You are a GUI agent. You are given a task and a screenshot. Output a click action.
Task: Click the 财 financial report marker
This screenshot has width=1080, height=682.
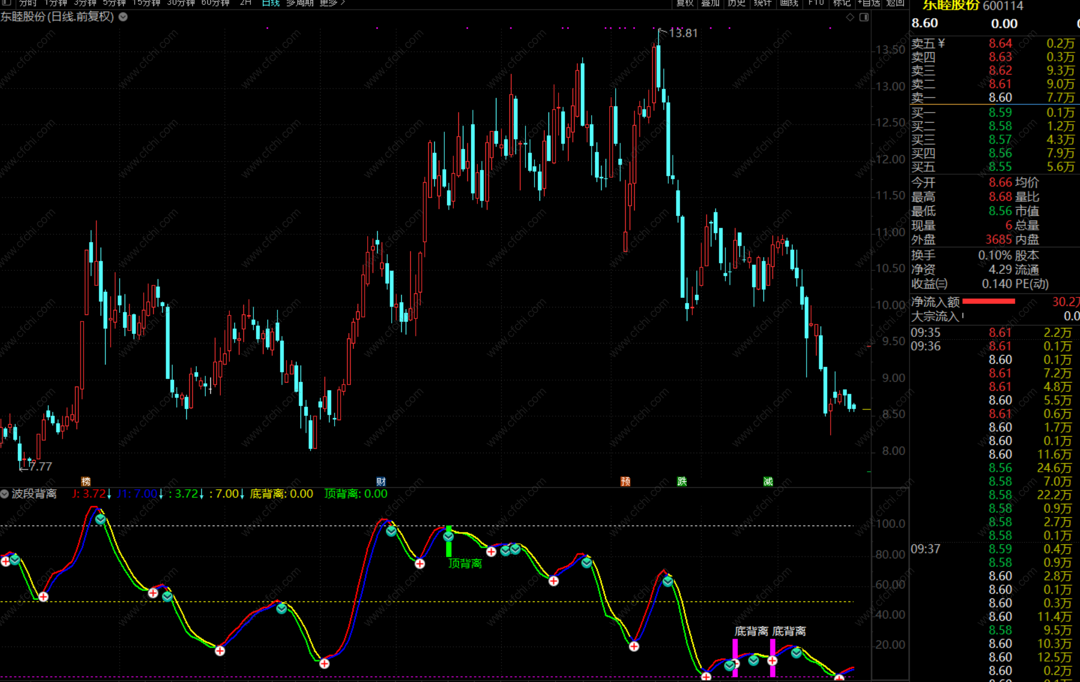pyautogui.click(x=381, y=481)
